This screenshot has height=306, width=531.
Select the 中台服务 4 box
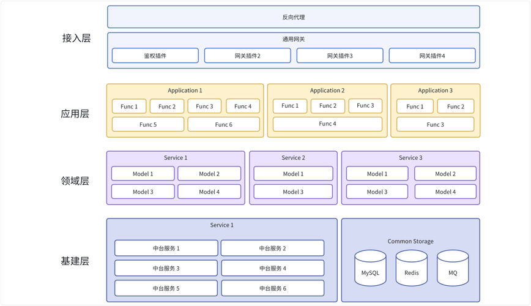point(272,268)
